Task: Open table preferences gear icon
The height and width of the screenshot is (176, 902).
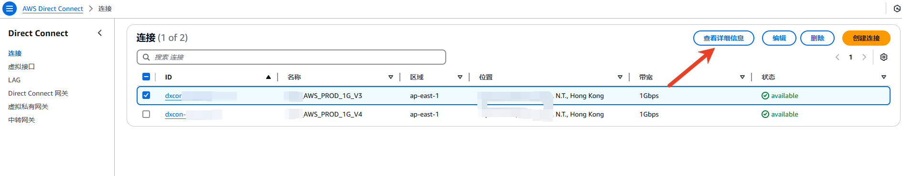Action: (884, 57)
